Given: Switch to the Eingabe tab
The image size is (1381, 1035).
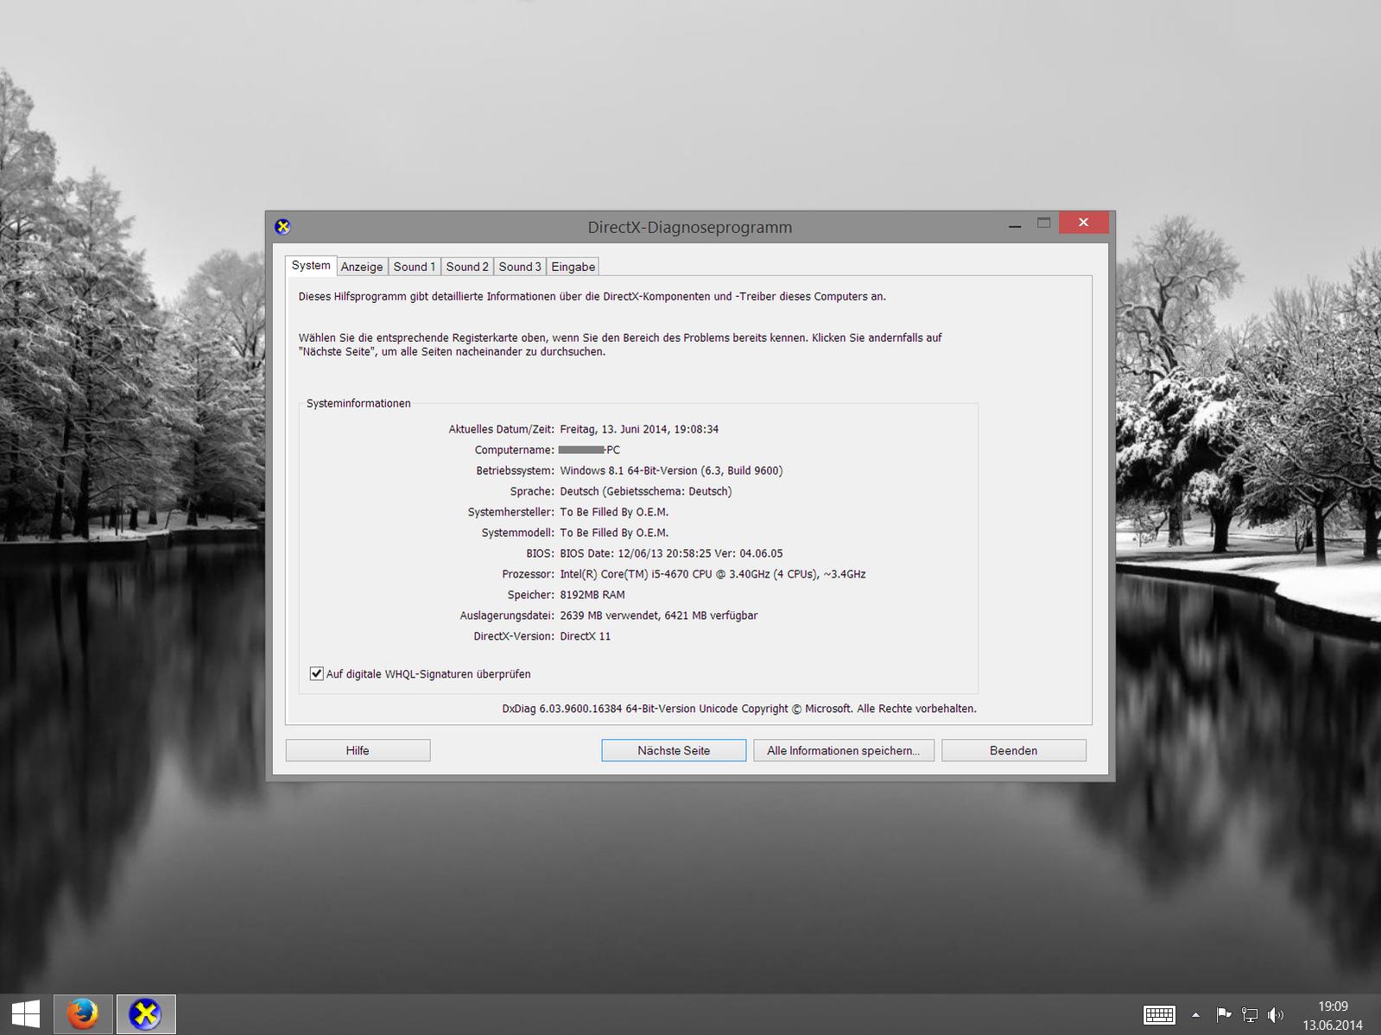Looking at the screenshot, I should tap(573, 267).
